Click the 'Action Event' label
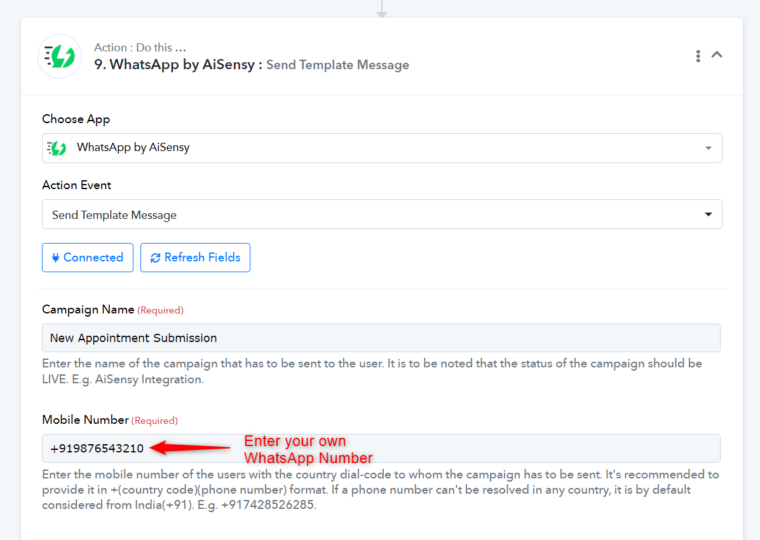This screenshot has width=760, height=540. click(x=77, y=185)
